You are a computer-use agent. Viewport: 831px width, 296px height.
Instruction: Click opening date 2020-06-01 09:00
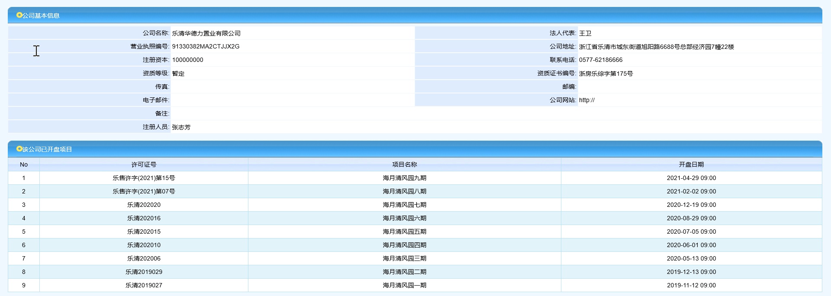(691, 245)
